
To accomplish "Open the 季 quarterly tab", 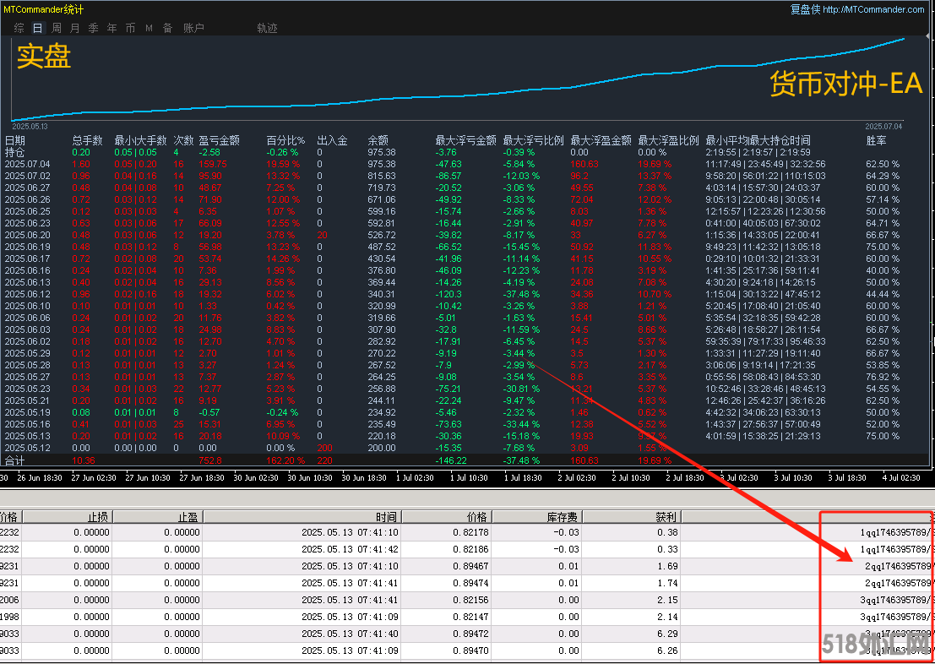I will (93, 28).
